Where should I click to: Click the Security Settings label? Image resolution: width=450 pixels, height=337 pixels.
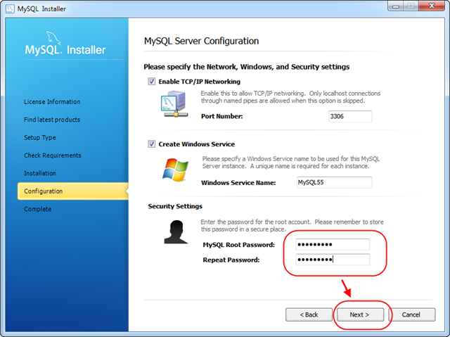175,206
